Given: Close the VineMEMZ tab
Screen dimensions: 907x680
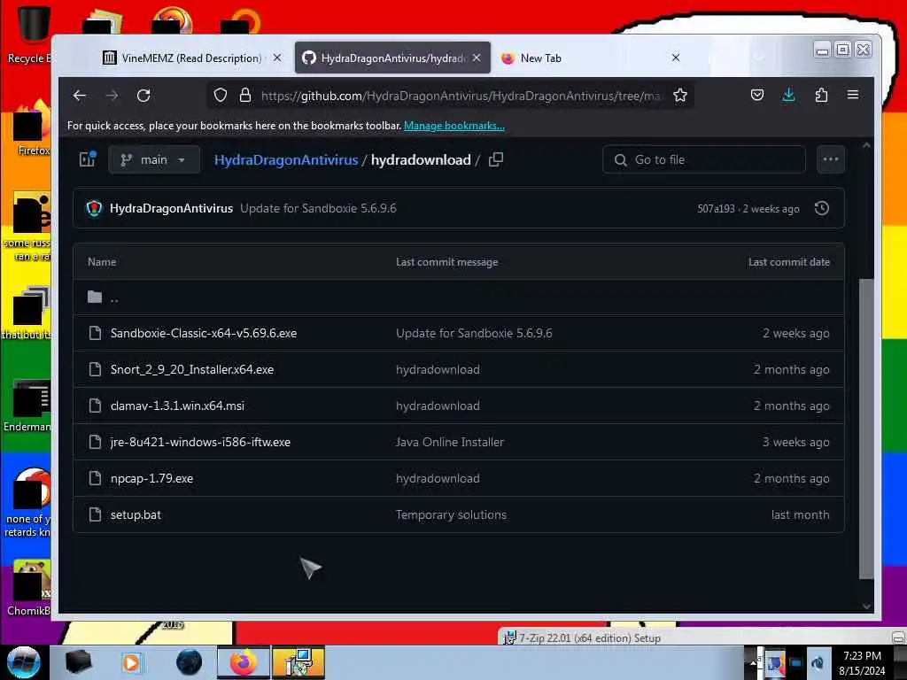Looking at the screenshot, I should tap(277, 58).
